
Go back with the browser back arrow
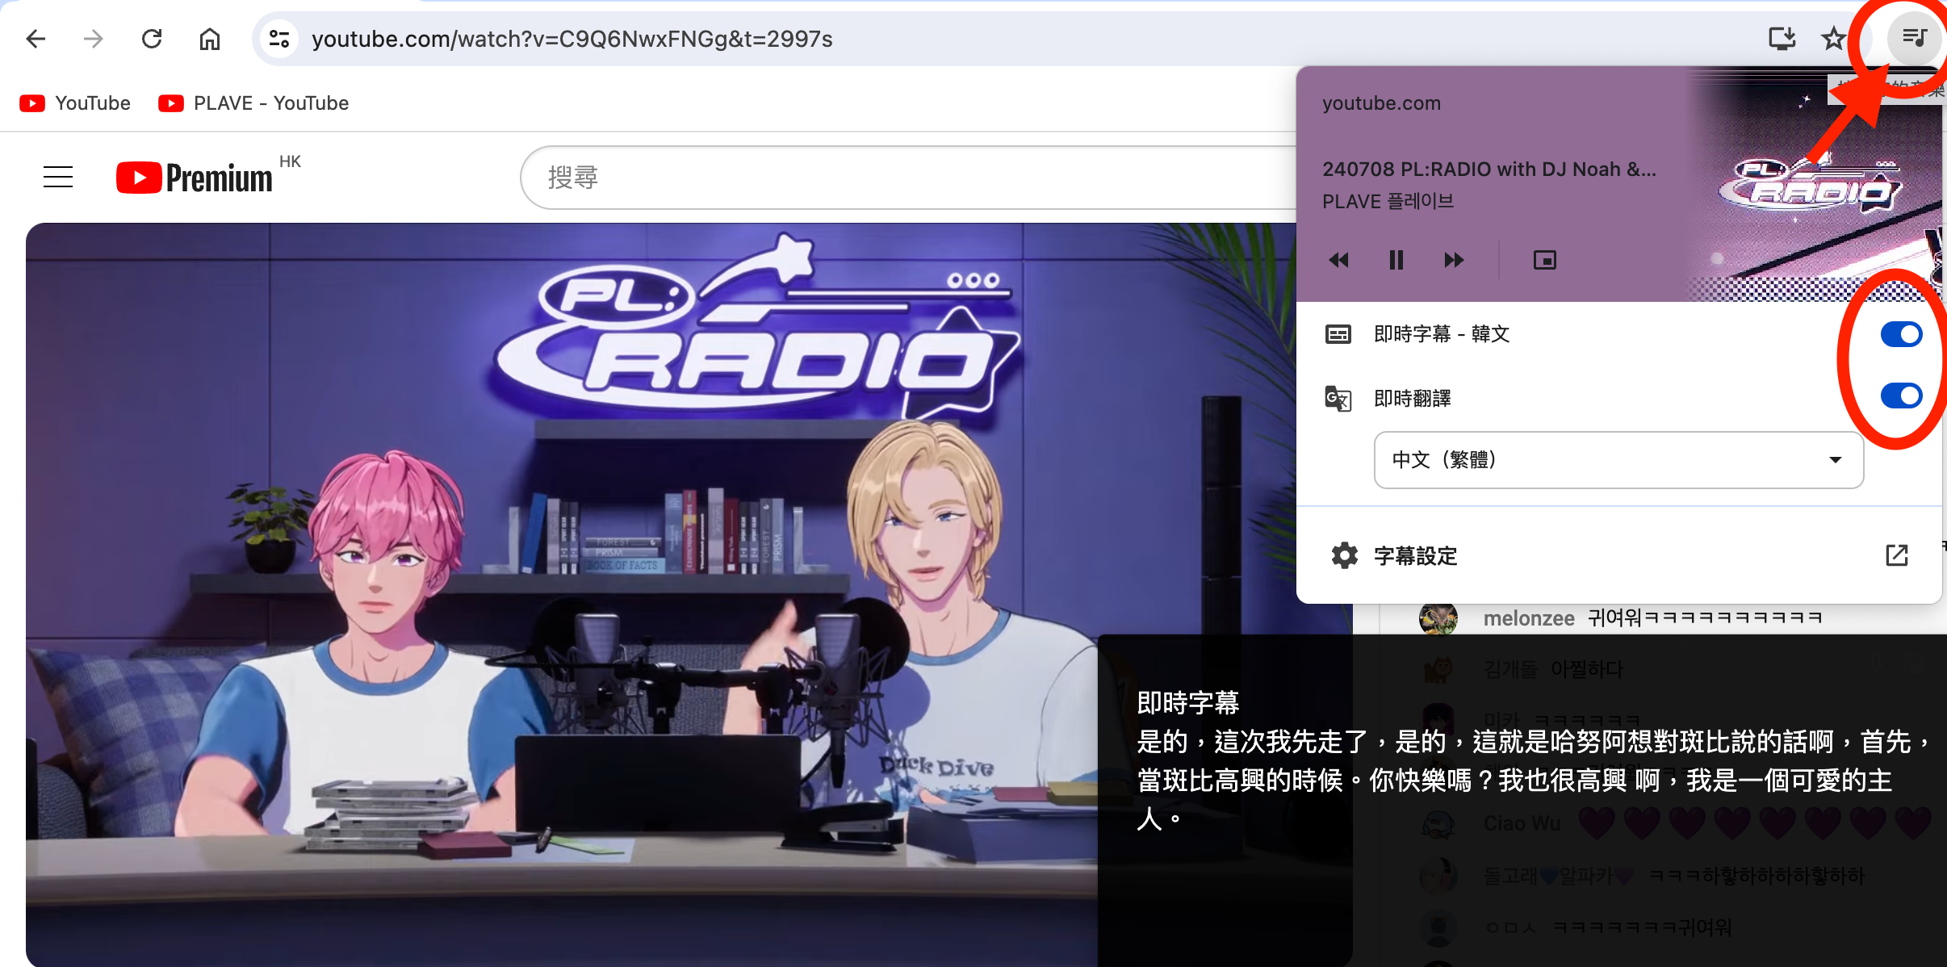[x=36, y=39]
